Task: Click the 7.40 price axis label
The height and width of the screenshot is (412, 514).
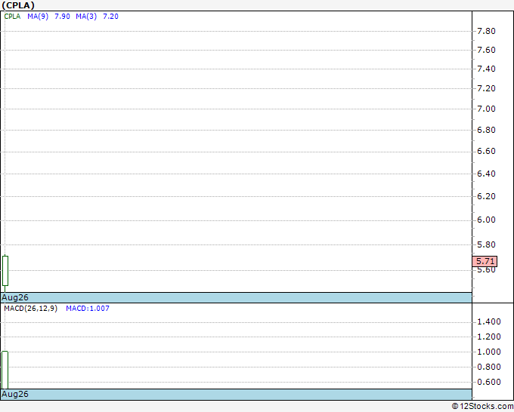Action: coord(486,69)
